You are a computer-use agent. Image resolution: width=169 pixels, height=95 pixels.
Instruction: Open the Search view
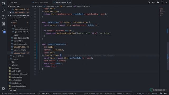(3, 10)
